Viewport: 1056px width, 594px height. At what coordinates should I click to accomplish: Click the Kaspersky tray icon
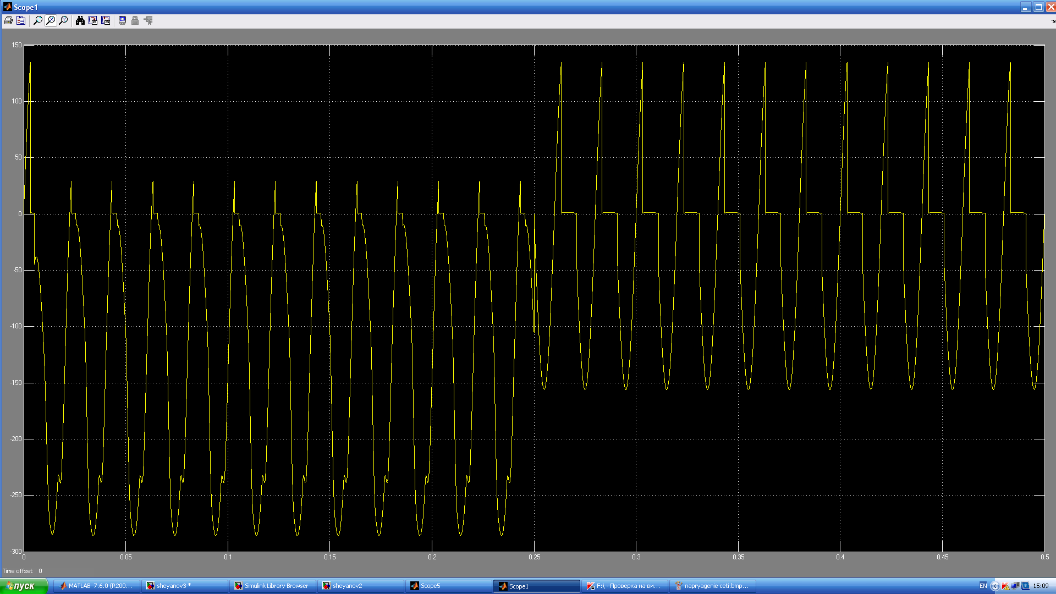pos(1005,586)
